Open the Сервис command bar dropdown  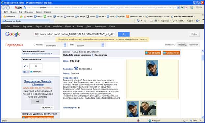[191, 21]
